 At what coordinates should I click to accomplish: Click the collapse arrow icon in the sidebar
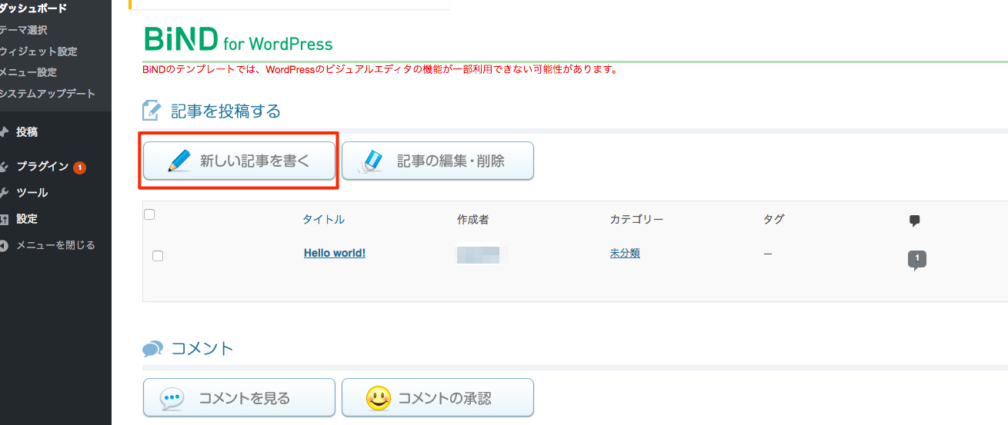[x=4, y=246]
